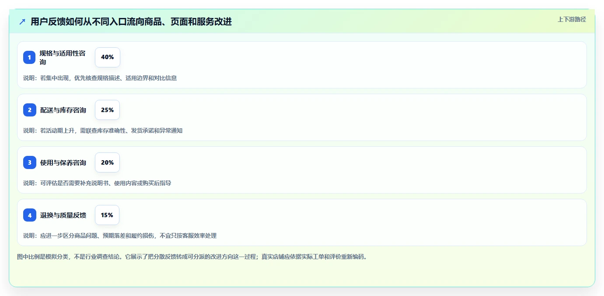Click the title 用户反馈如何从不同入口流向商品、页面和服务改进
The width and height of the screenshot is (604, 296).
tap(131, 21)
